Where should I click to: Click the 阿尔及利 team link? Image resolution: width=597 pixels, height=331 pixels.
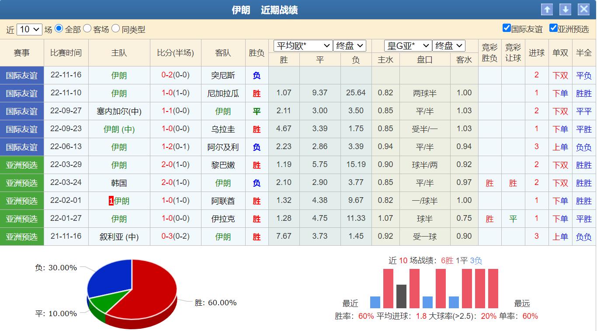pyautogui.click(x=223, y=147)
